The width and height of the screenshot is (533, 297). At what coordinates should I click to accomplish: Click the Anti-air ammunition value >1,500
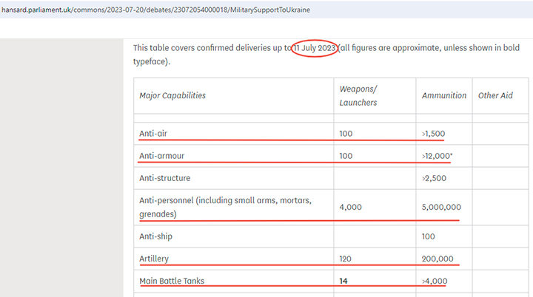pyautogui.click(x=433, y=134)
